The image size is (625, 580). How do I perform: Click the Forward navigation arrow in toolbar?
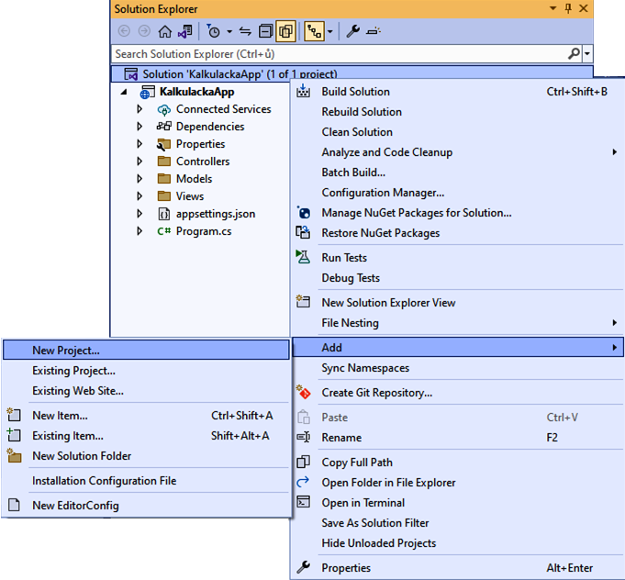144,31
